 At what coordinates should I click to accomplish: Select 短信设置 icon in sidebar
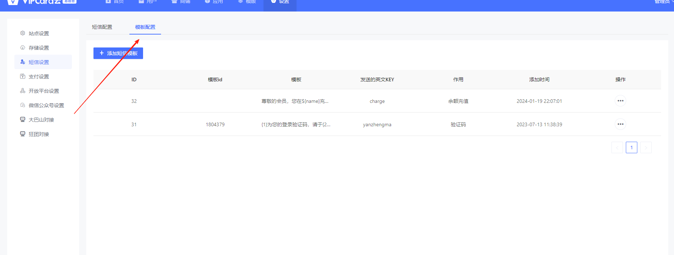[x=23, y=62]
